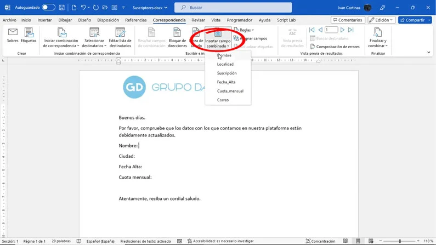Viewport: 436px width, 245px height.
Task: Click the Sobres envelope icon
Action: 12,33
